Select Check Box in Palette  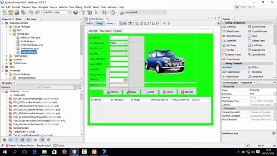(x=255, y=72)
